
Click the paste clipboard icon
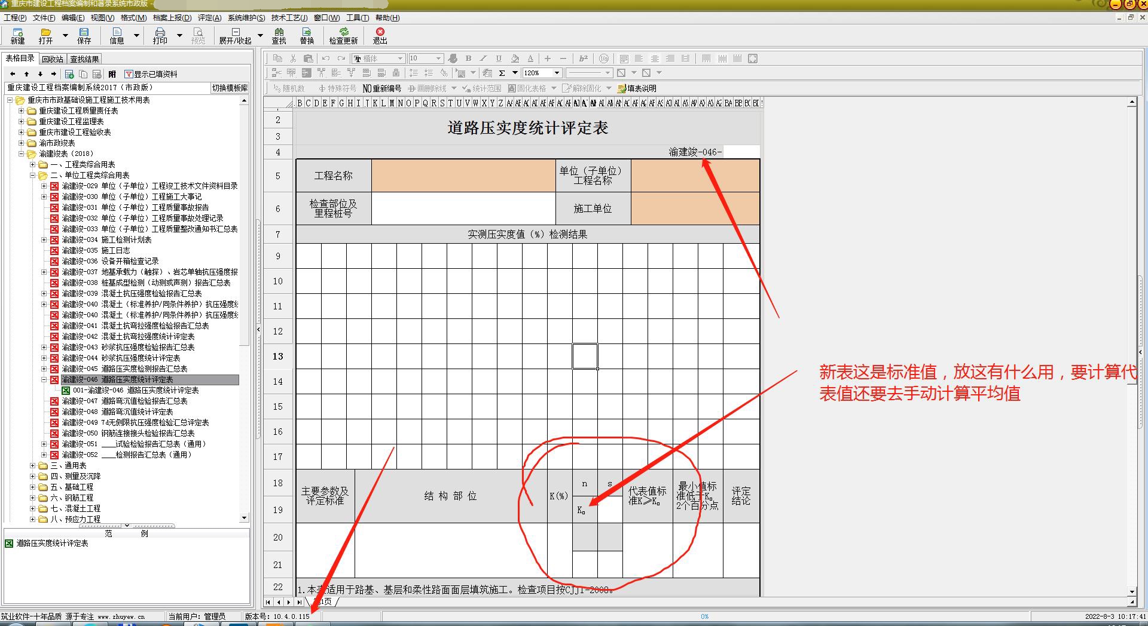tap(309, 59)
